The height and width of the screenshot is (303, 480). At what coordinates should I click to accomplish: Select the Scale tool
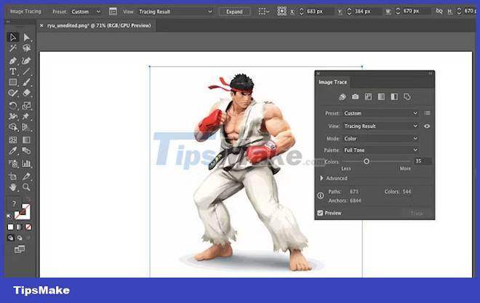point(27,106)
